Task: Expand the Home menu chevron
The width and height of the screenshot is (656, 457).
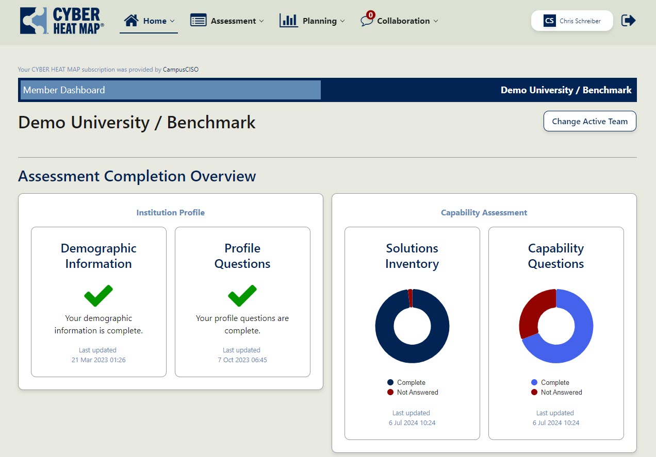Action: tap(172, 21)
